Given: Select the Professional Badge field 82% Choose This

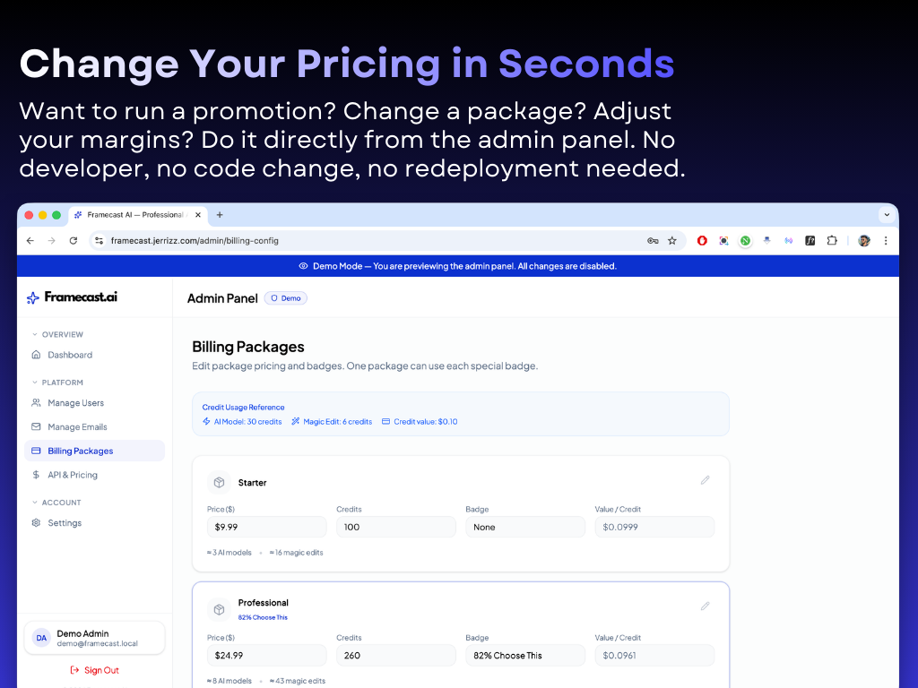Looking at the screenshot, I should 525,655.
